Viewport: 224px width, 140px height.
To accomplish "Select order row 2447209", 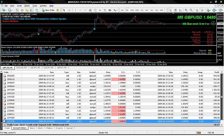I will 112,90.
